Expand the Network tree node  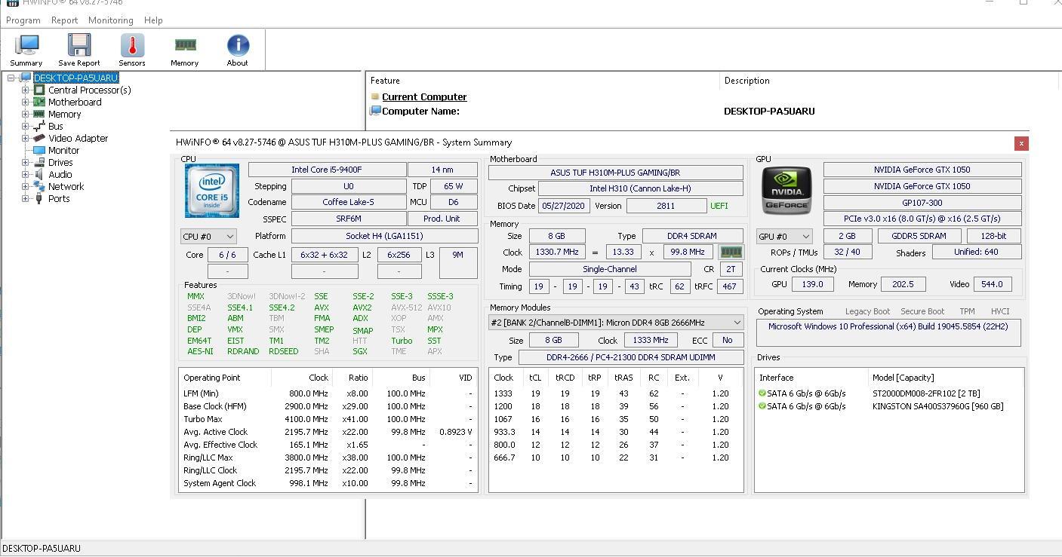click(25, 186)
